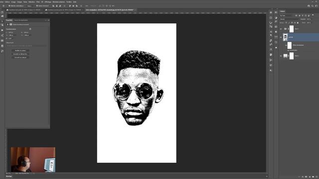Filter layers by shape layers icon

306,15
